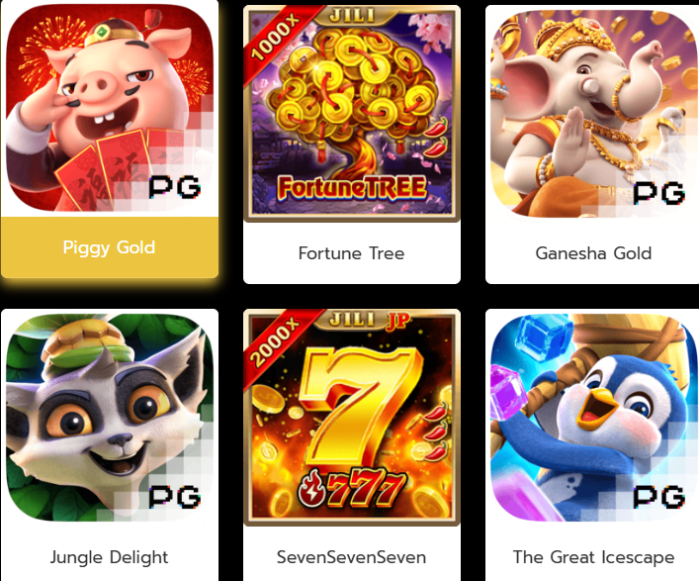Click the PG logo on Ganesha Gold

[658, 193]
